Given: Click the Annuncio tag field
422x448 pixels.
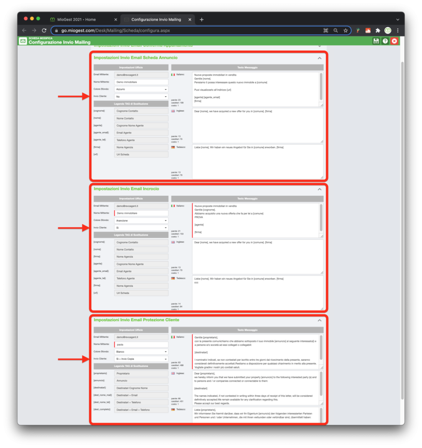Looking at the screenshot, I should coord(141,380).
